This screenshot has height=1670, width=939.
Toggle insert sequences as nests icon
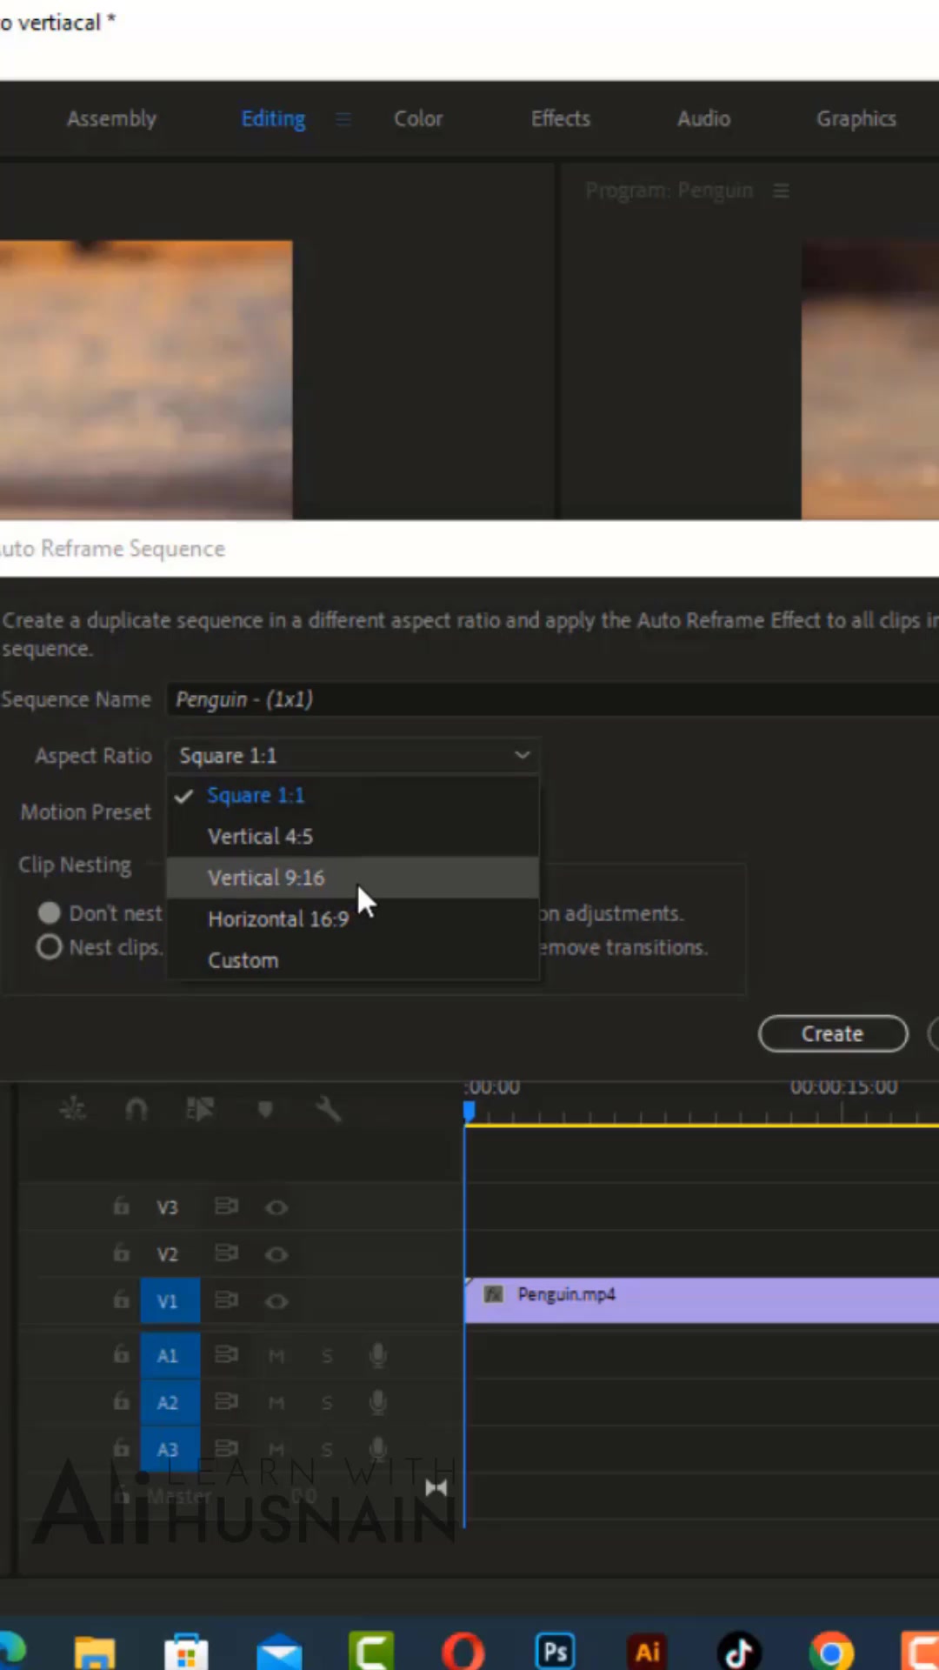coord(72,1108)
